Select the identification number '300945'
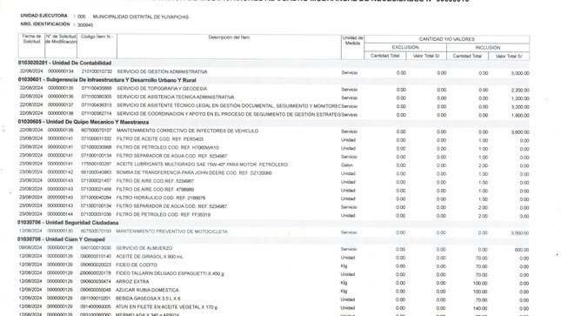The image size is (561, 316). 85,25
